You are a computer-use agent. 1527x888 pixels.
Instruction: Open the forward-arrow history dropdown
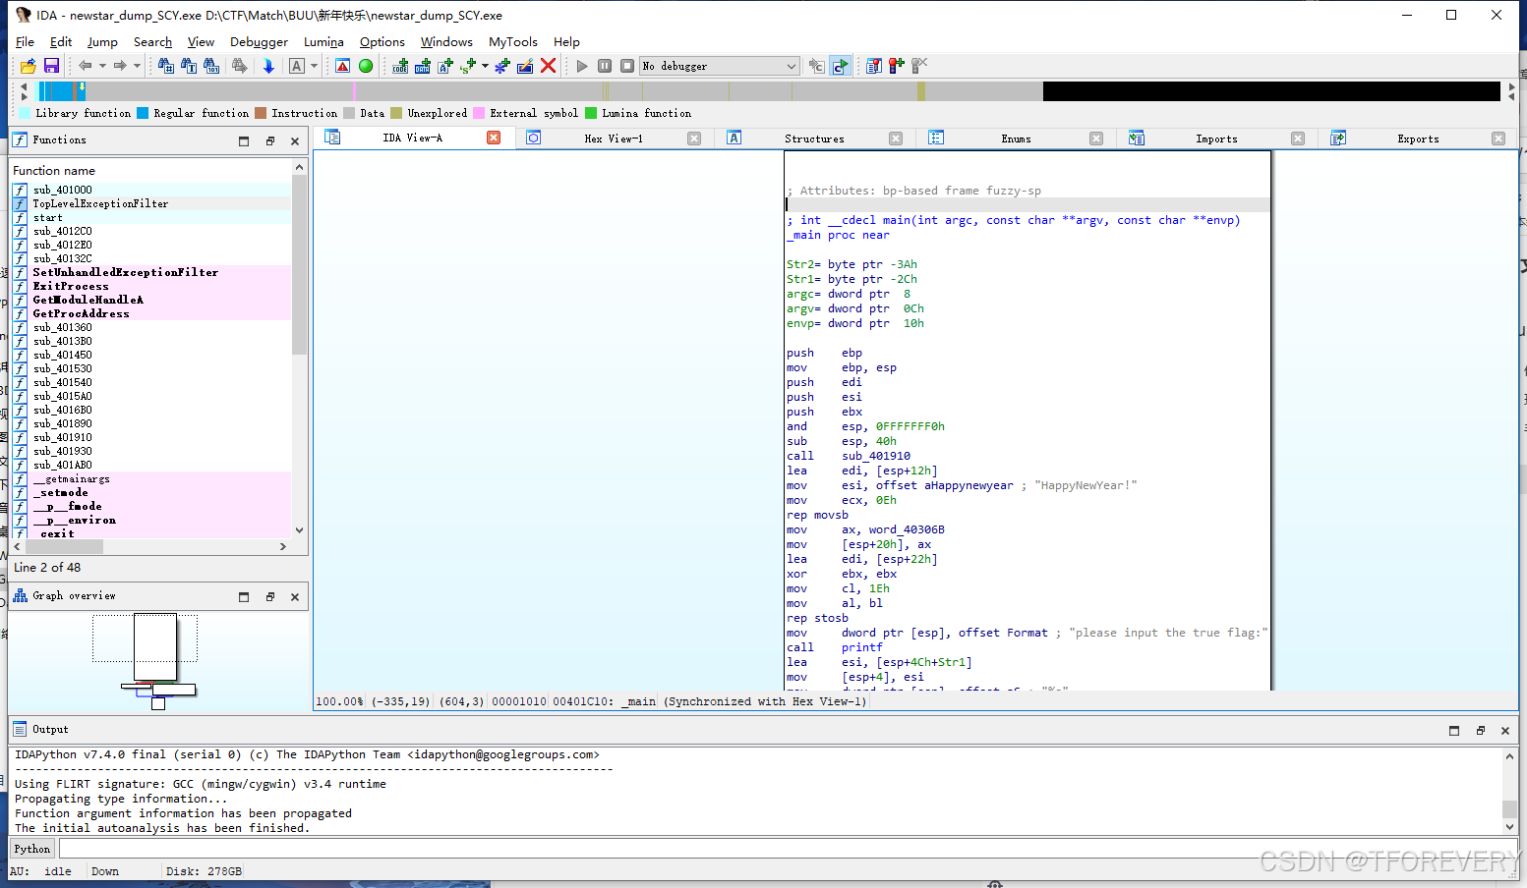point(137,66)
